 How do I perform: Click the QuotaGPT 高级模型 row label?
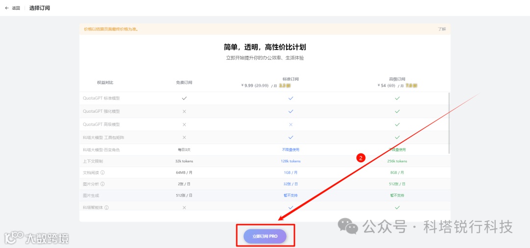pyautogui.click(x=102, y=124)
